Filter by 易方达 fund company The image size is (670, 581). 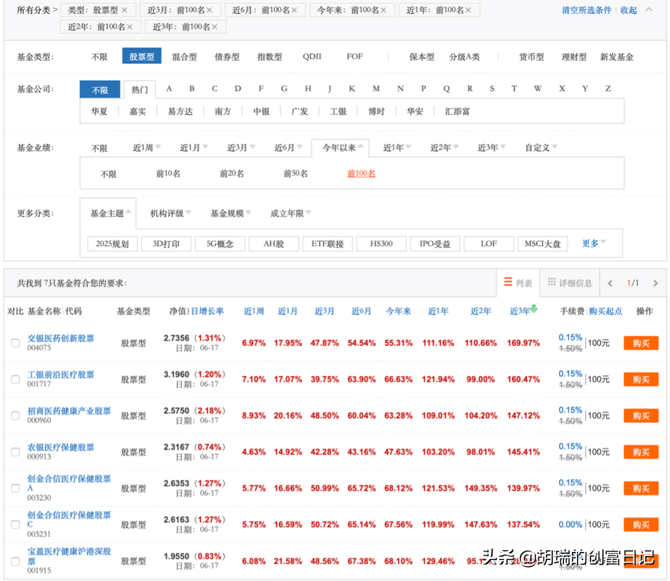pos(181,112)
